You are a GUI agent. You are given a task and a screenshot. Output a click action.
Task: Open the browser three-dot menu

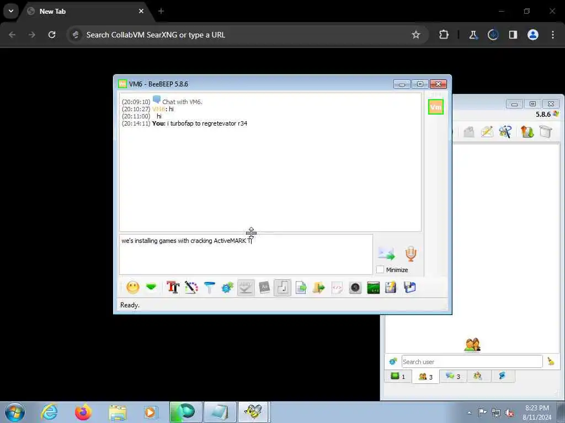[x=553, y=35]
